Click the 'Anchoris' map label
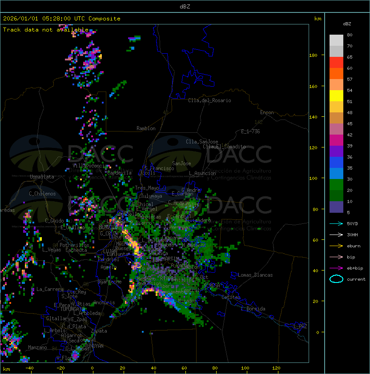 coord(104,302)
